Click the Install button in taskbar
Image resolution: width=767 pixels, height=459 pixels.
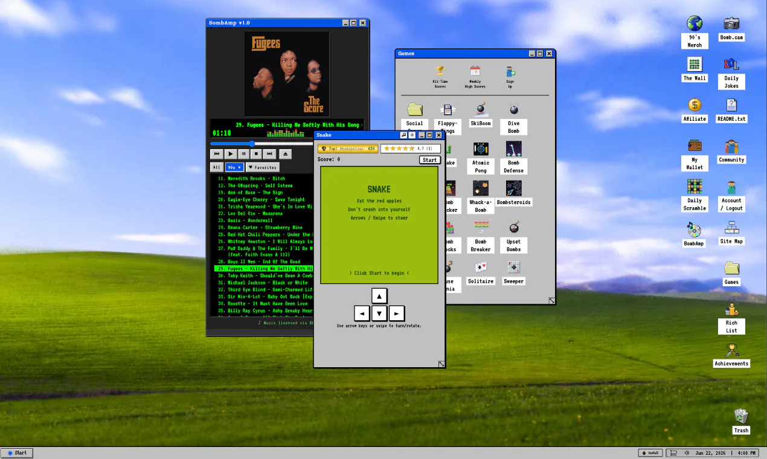[x=650, y=453]
